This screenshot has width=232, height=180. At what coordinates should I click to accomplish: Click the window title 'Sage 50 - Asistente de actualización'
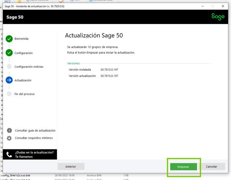tap(35, 6)
